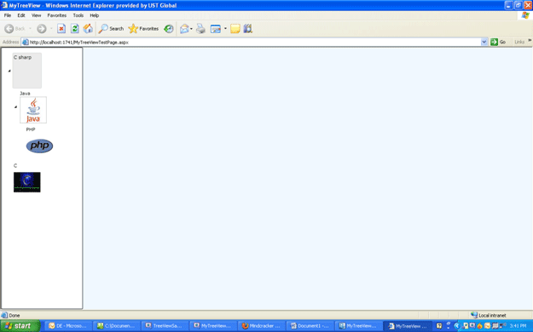Image resolution: width=533 pixels, height=332 pixels.
Task: Switch to DE - Microsoft taskbar window
Action: tap(68, 326)
